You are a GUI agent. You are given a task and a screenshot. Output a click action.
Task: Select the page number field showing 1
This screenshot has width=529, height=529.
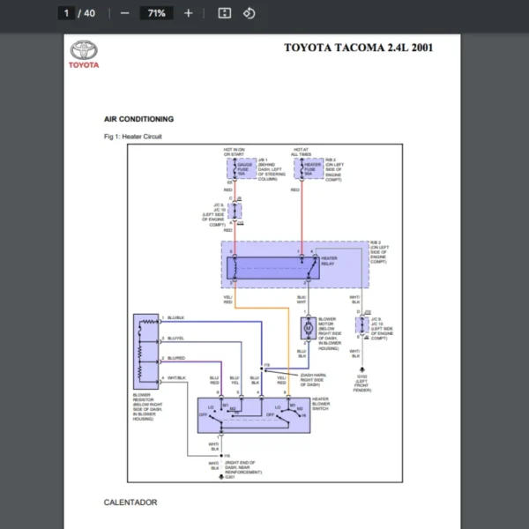pyautogui.click(x=66, y=13)
